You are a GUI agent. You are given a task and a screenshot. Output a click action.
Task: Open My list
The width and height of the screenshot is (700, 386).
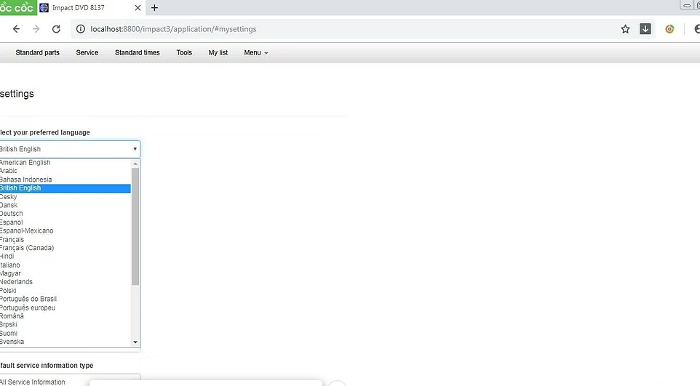click(x=218, y=53)
